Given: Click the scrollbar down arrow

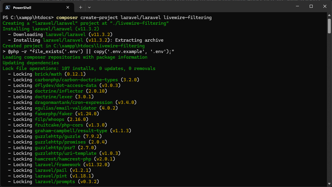Looking at the screenshot, I should (329, 184).
